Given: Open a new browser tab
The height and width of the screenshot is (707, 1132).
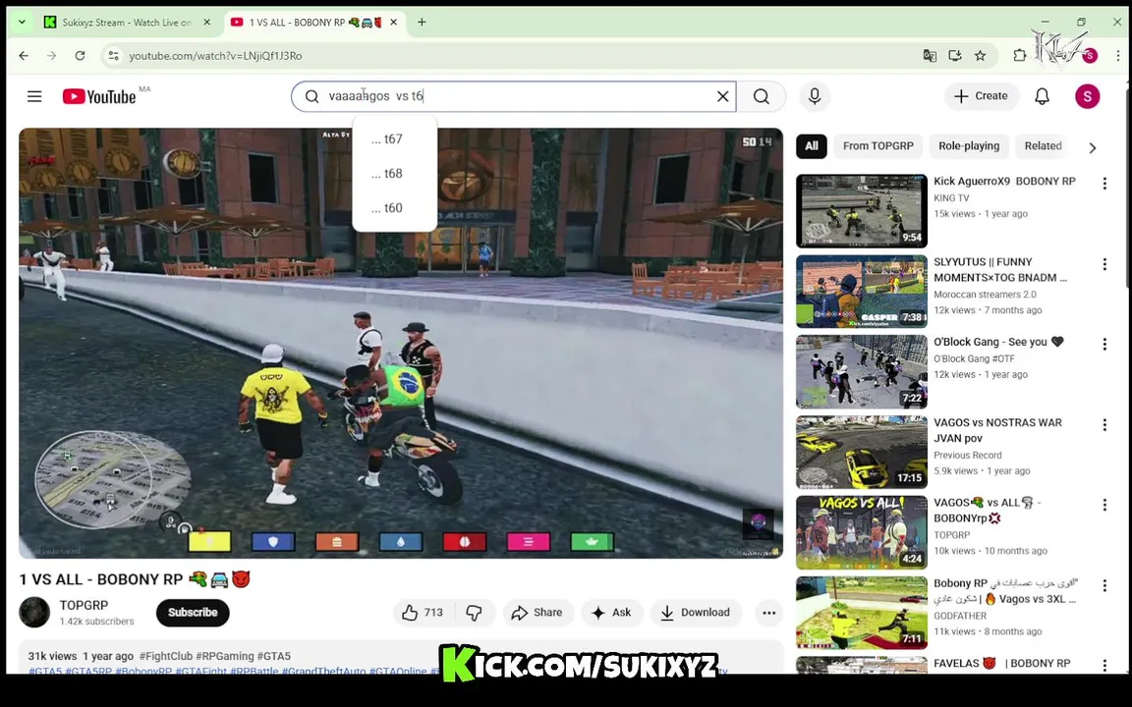Looking at the screenshot, I should click(x=422, y=23).
